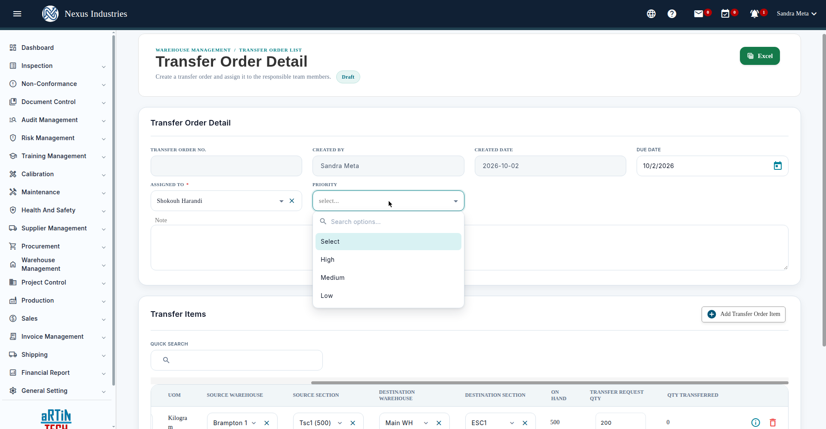Open Financial Report in the sidebar
Image resolution: width=826 pixels, height=429 pixels.
(46, 373)
